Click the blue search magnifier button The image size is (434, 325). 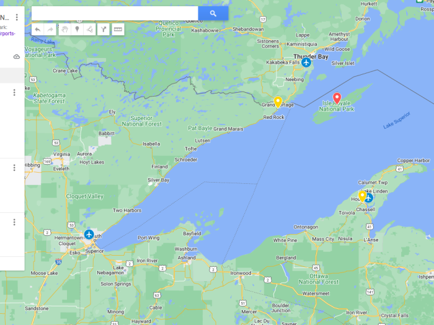pyautogui.click(x=213, y=13)
